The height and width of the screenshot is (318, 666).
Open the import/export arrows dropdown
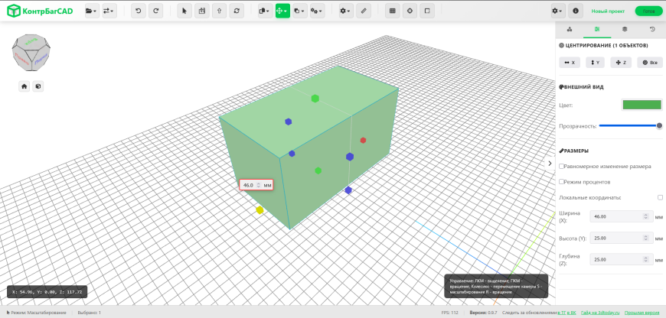point(109,11)
